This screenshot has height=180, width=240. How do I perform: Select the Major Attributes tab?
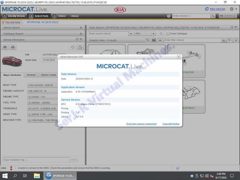click(12, 75)
